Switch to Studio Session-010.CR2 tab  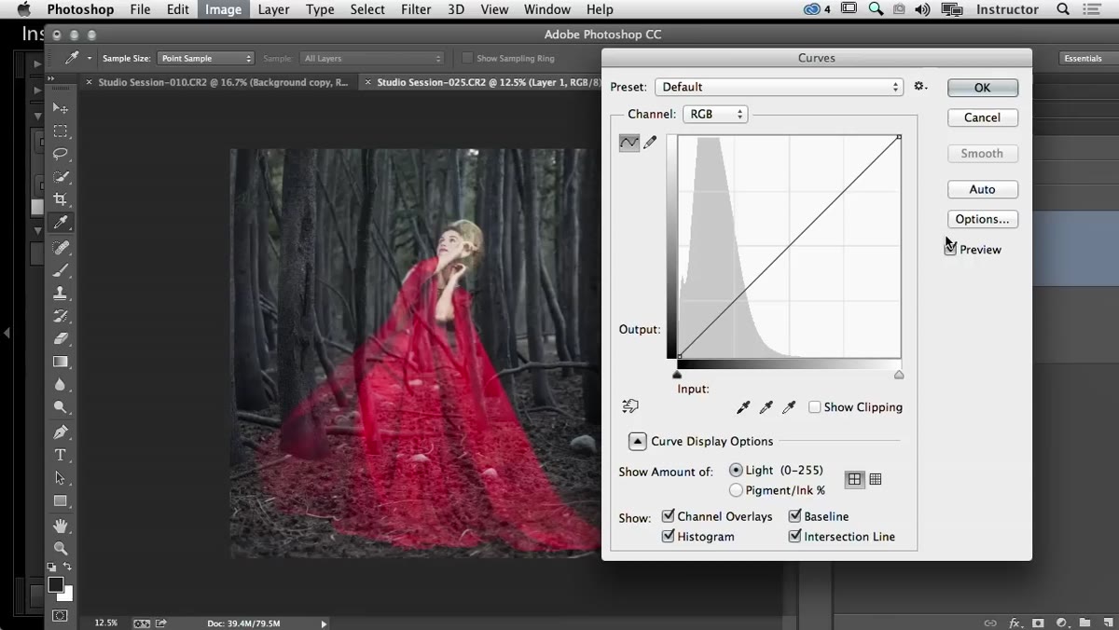coord(223,82)
